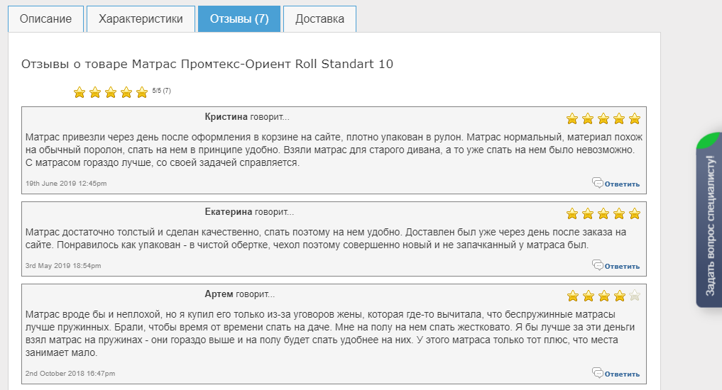Screen dimensions: 722x390
Task: Click review text starting Матрас достаточно толстый
Action: pyautogui.click(x=326, y=239)
